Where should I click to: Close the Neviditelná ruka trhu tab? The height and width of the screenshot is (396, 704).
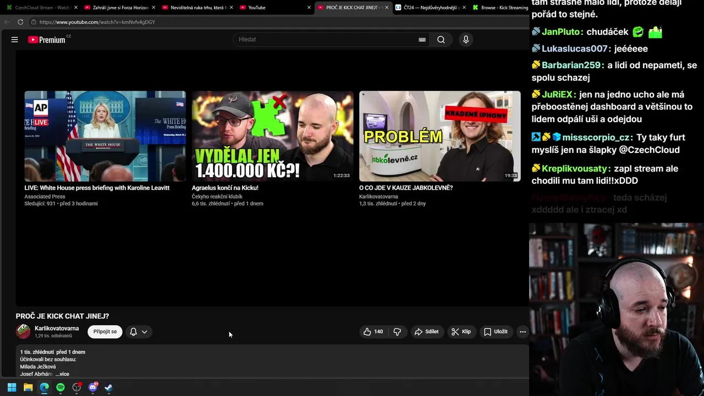[231, 8]
